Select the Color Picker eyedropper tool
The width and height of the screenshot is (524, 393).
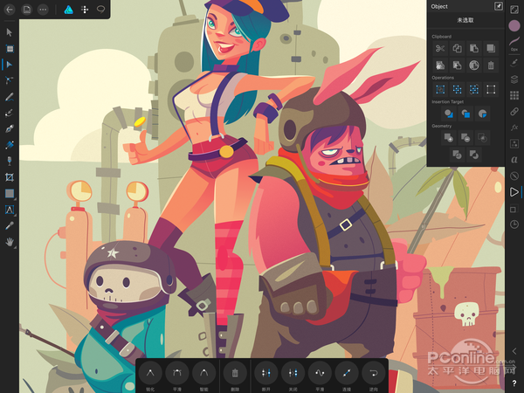tap(10, 226)
